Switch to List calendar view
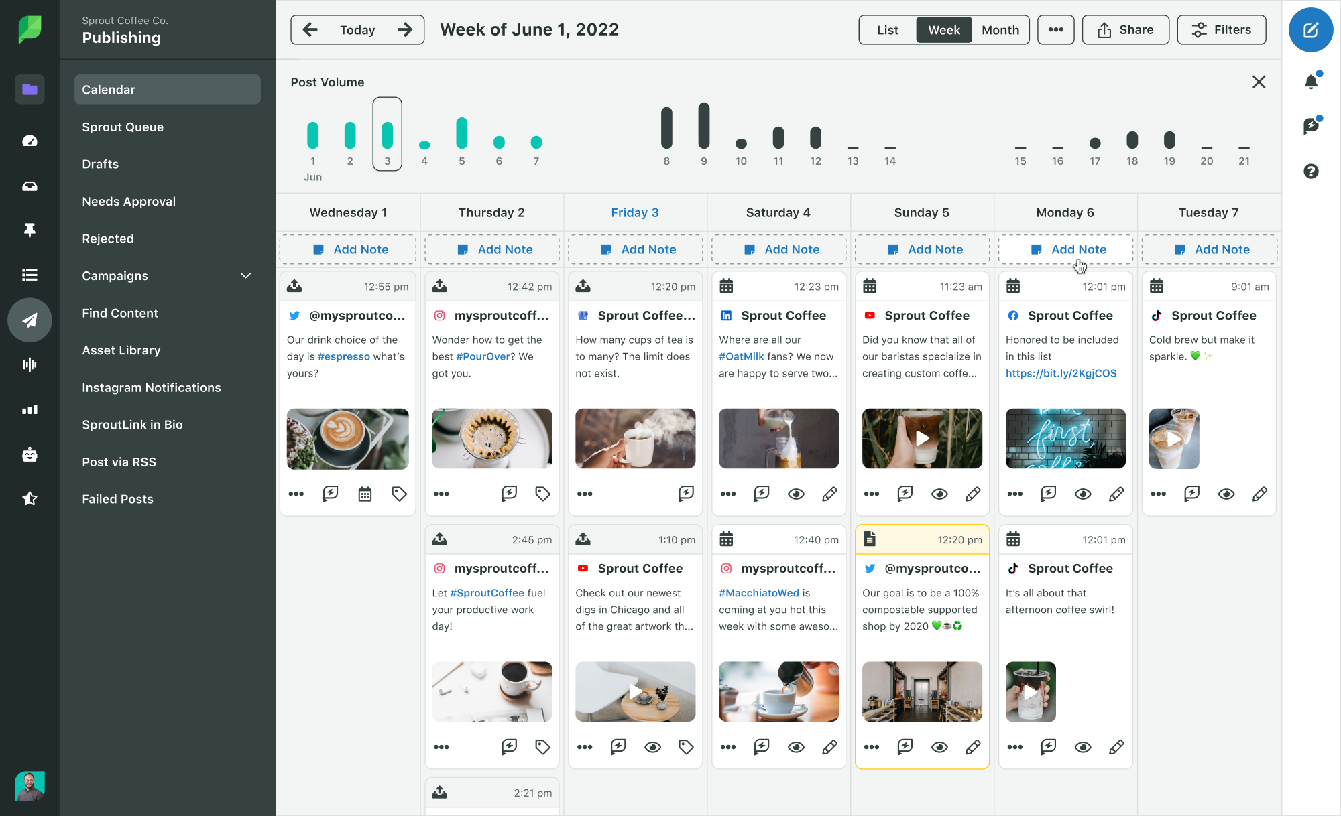Image resolution: width=1341 pixels, height=816 pixels. click(x=885, y=29)
